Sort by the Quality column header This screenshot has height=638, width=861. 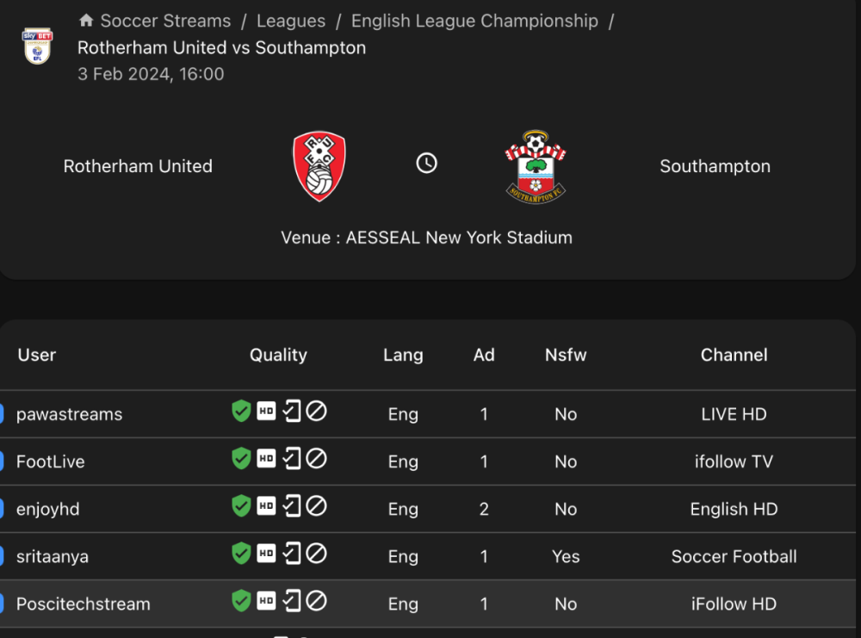(278, 355)
